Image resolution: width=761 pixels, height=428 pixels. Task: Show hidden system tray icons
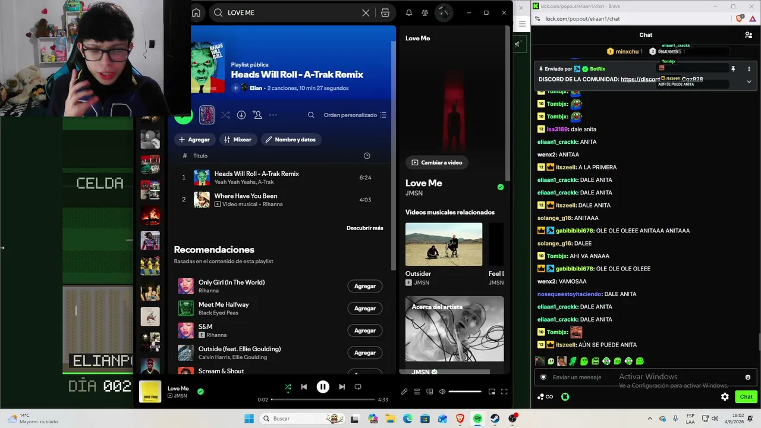(650, 418)
